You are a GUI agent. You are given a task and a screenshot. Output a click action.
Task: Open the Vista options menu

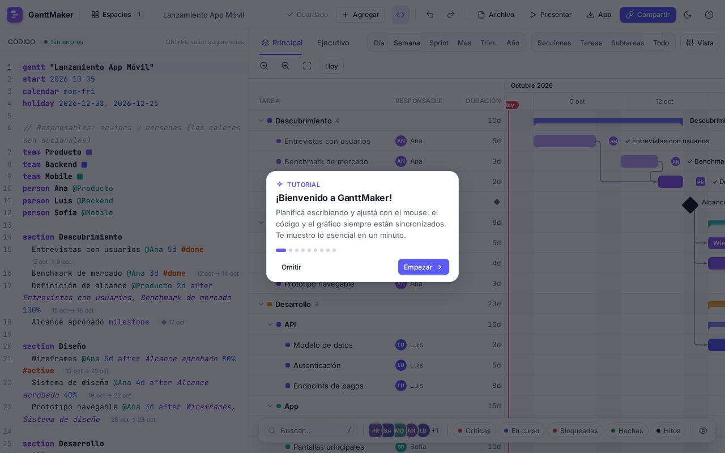click(x=700, y=42)
